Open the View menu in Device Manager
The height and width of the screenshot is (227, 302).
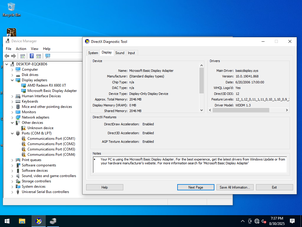(35, 49)
